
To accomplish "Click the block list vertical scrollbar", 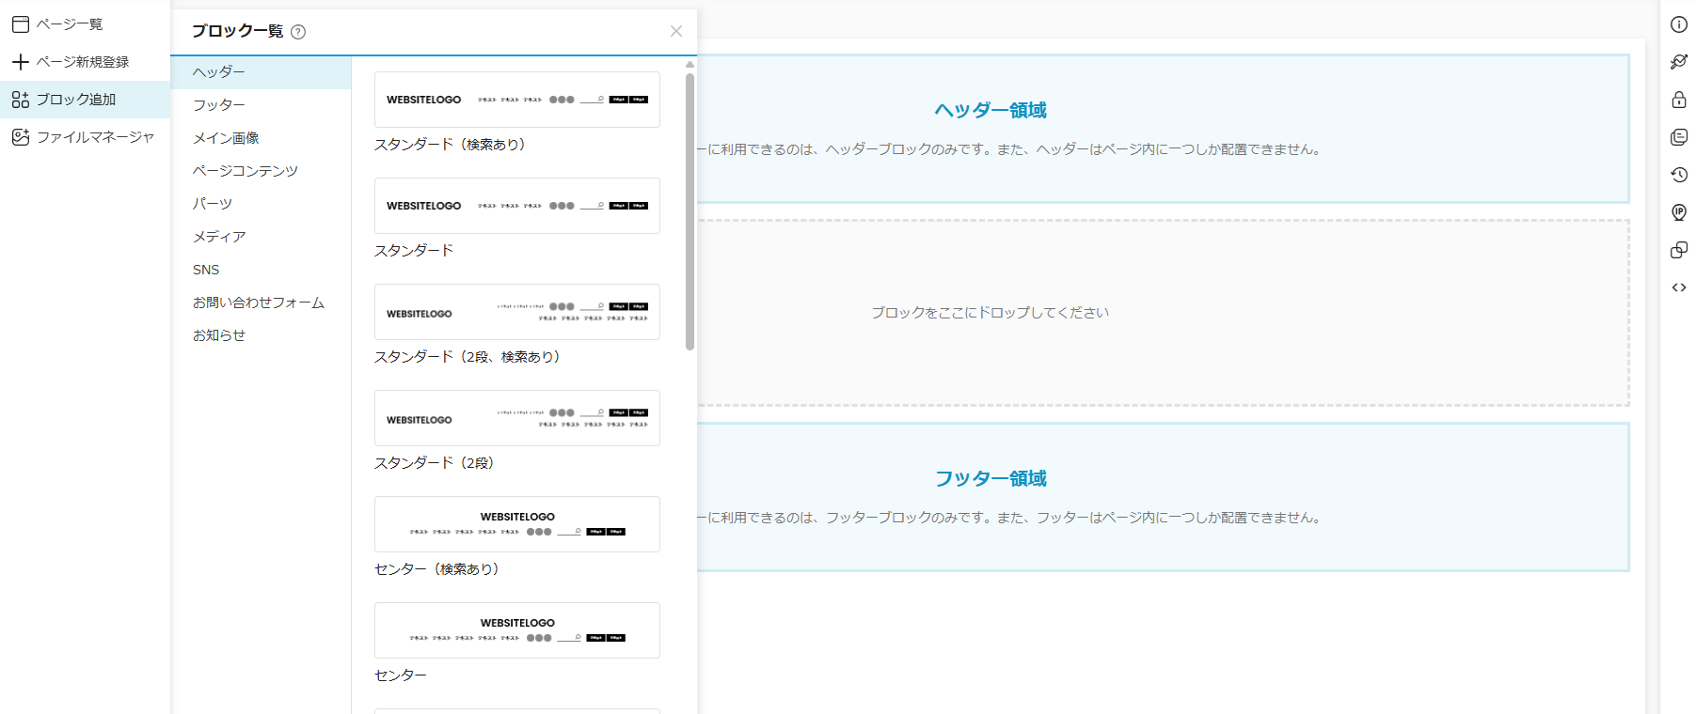I will pyautogui.click(x=689, y=211).
